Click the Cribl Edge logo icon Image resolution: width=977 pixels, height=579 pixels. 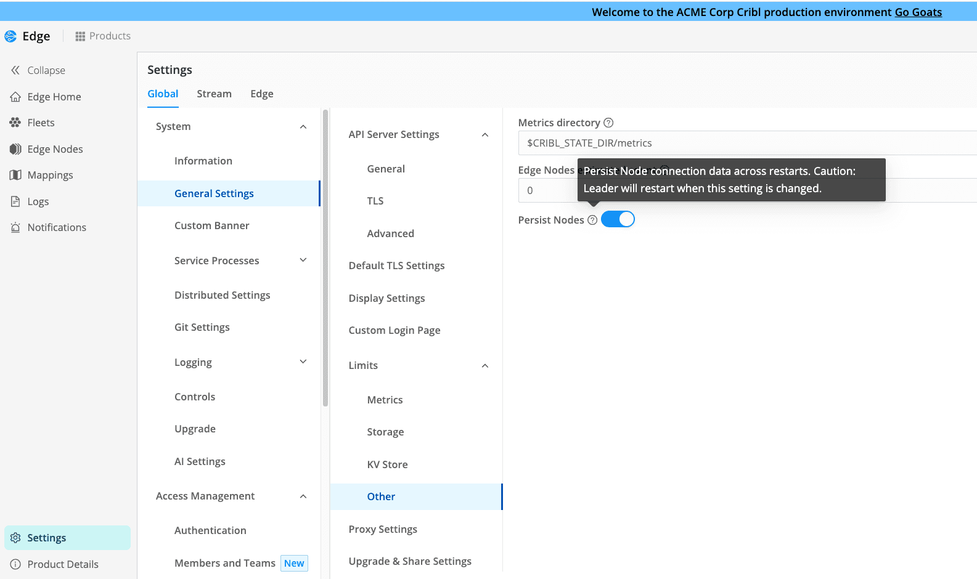(10, 36)
